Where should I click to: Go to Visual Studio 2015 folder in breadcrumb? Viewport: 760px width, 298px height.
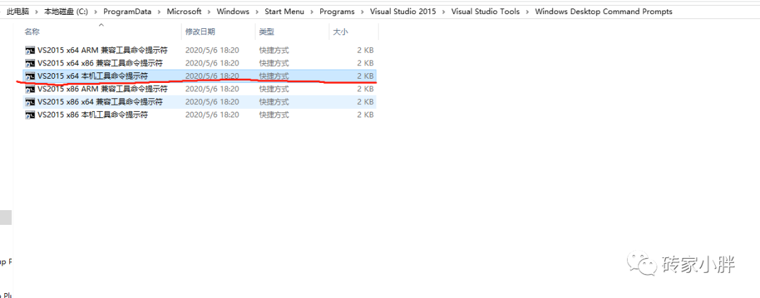[403, 11]
